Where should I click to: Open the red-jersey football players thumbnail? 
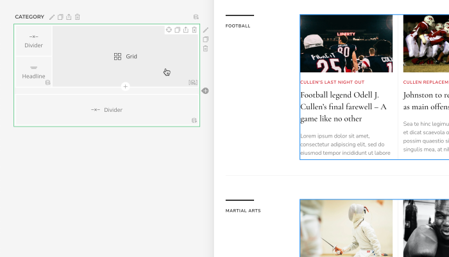point(426,43)
